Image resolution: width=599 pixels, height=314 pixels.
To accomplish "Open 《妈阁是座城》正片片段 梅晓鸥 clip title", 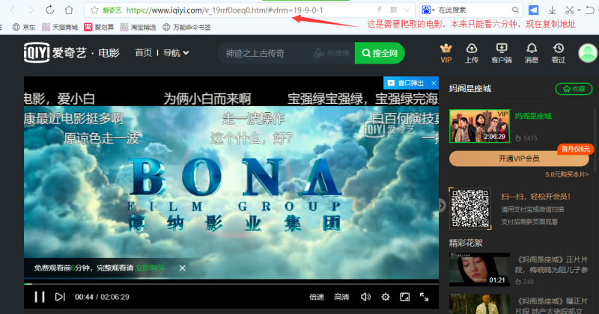I will pyautogui.click(x=551, y=265).
